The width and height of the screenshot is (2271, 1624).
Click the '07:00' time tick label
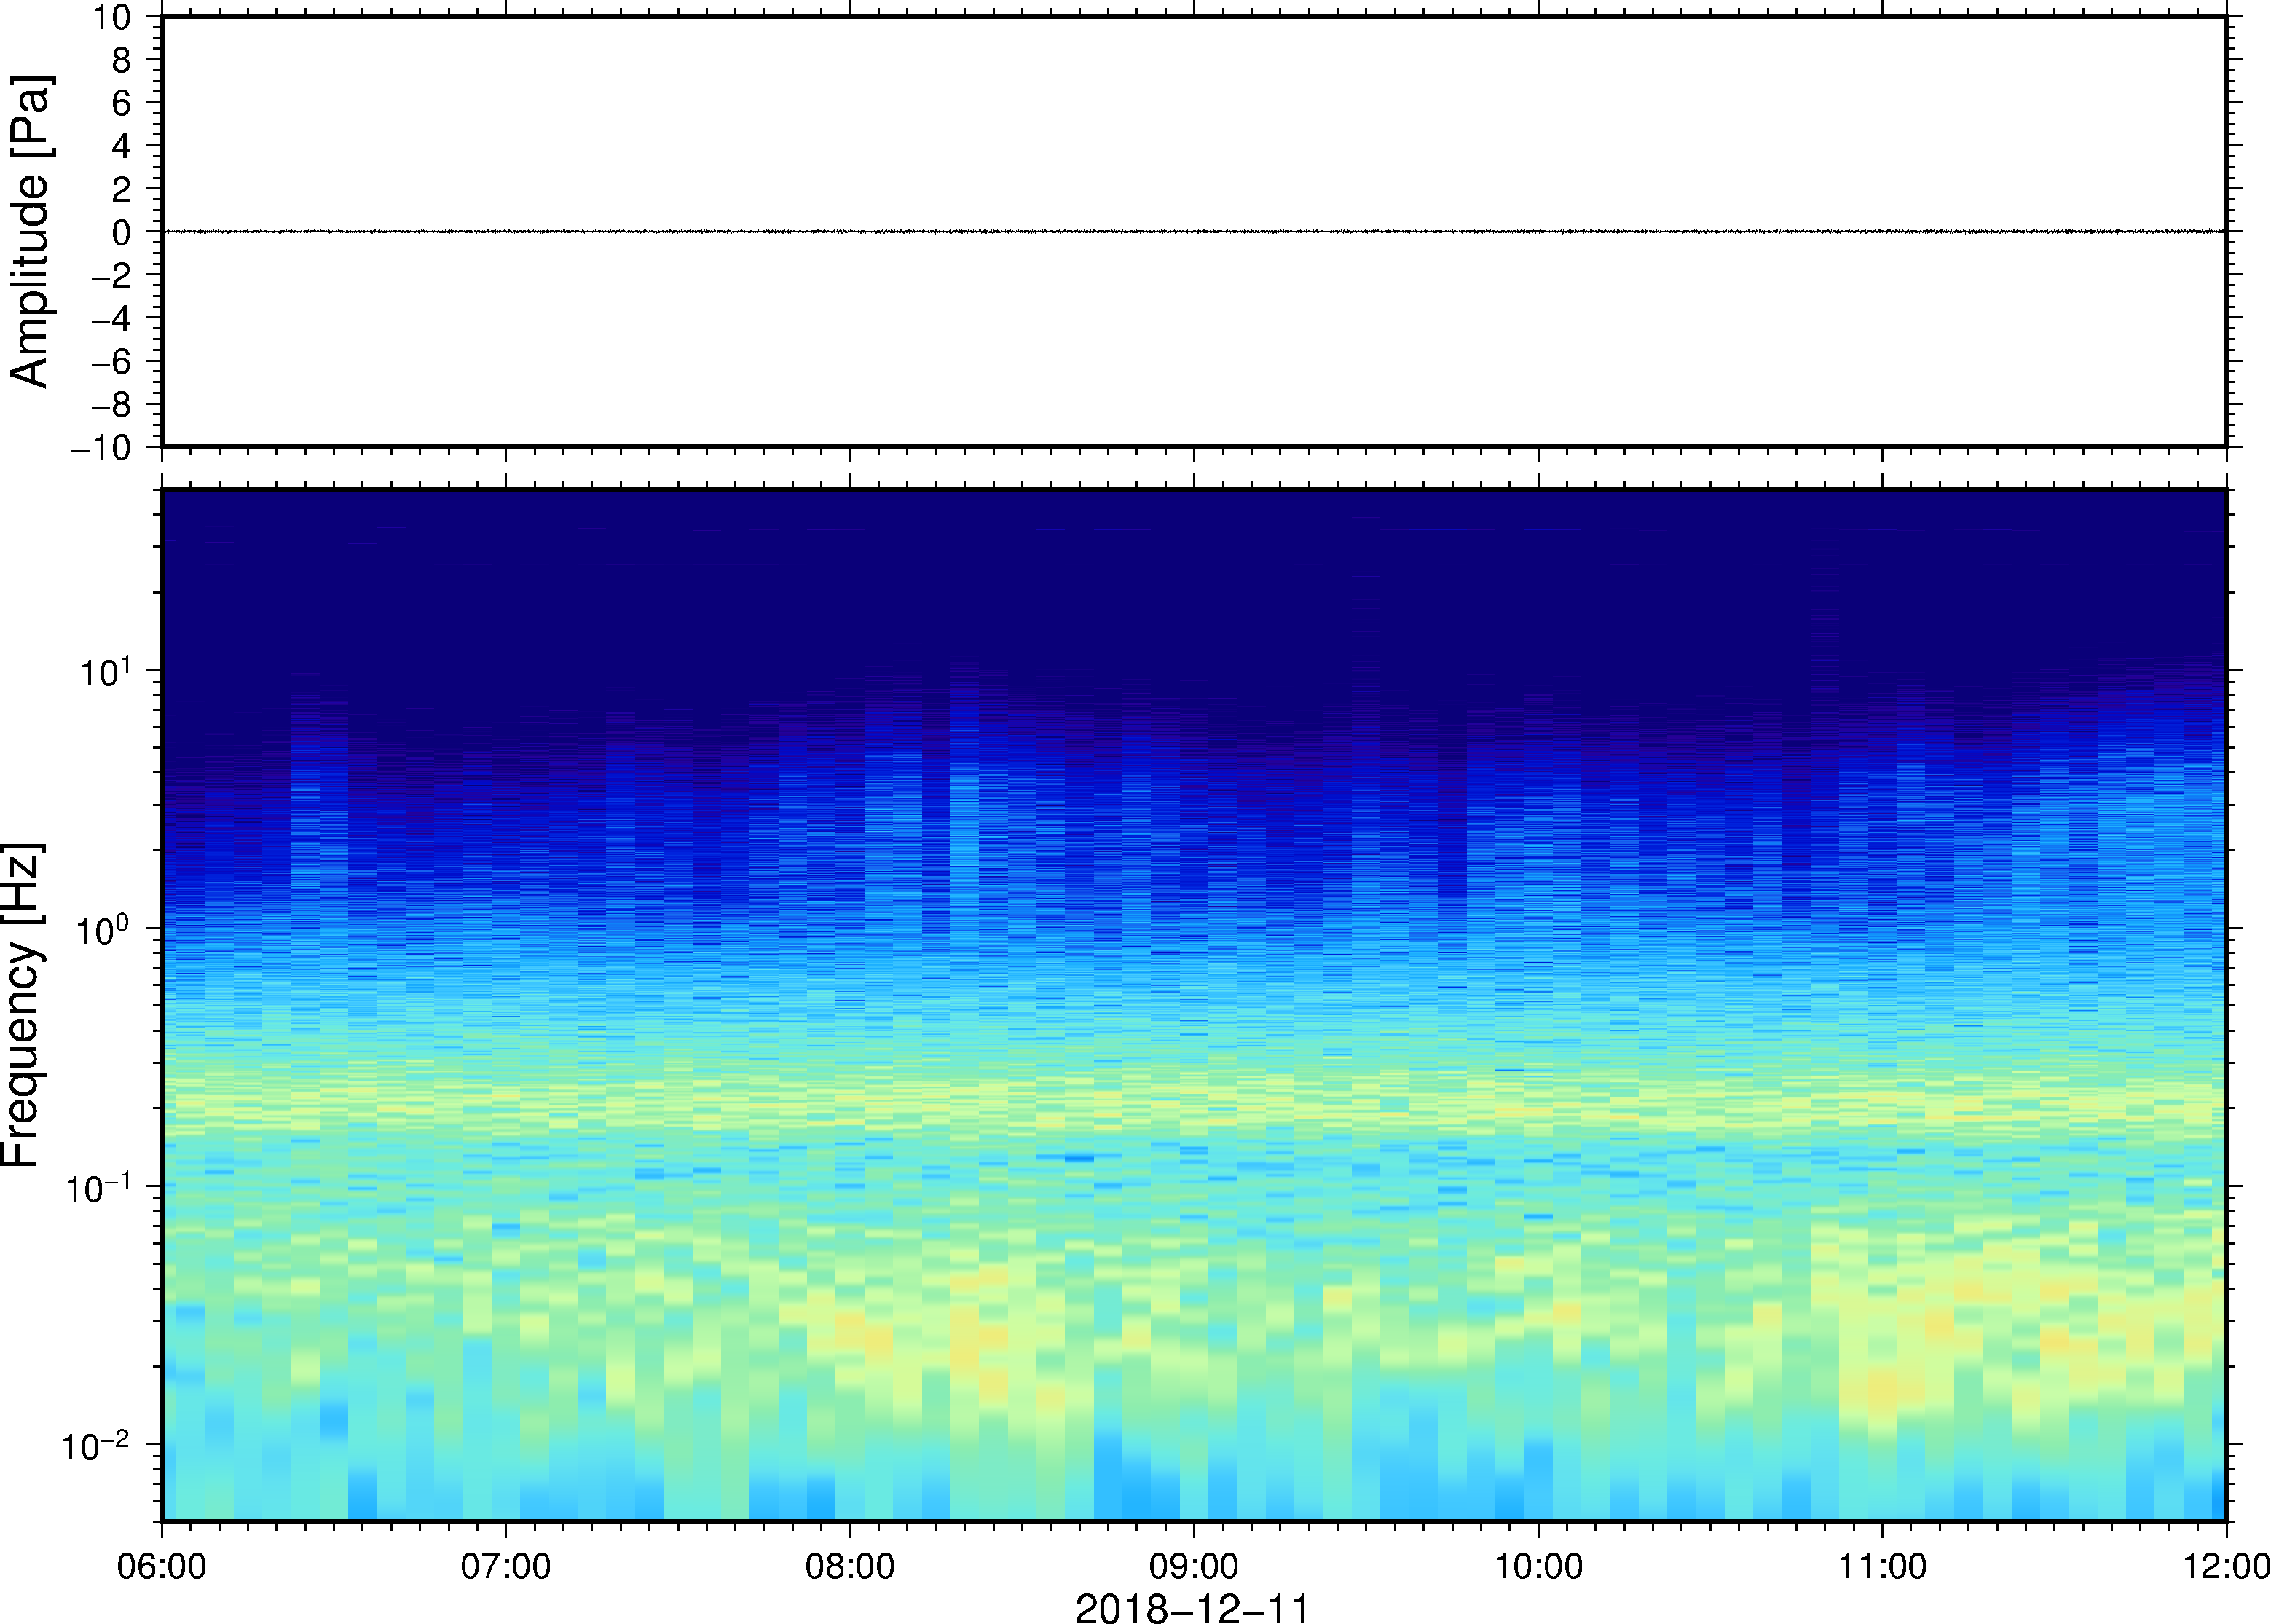tap(506, 1566)
